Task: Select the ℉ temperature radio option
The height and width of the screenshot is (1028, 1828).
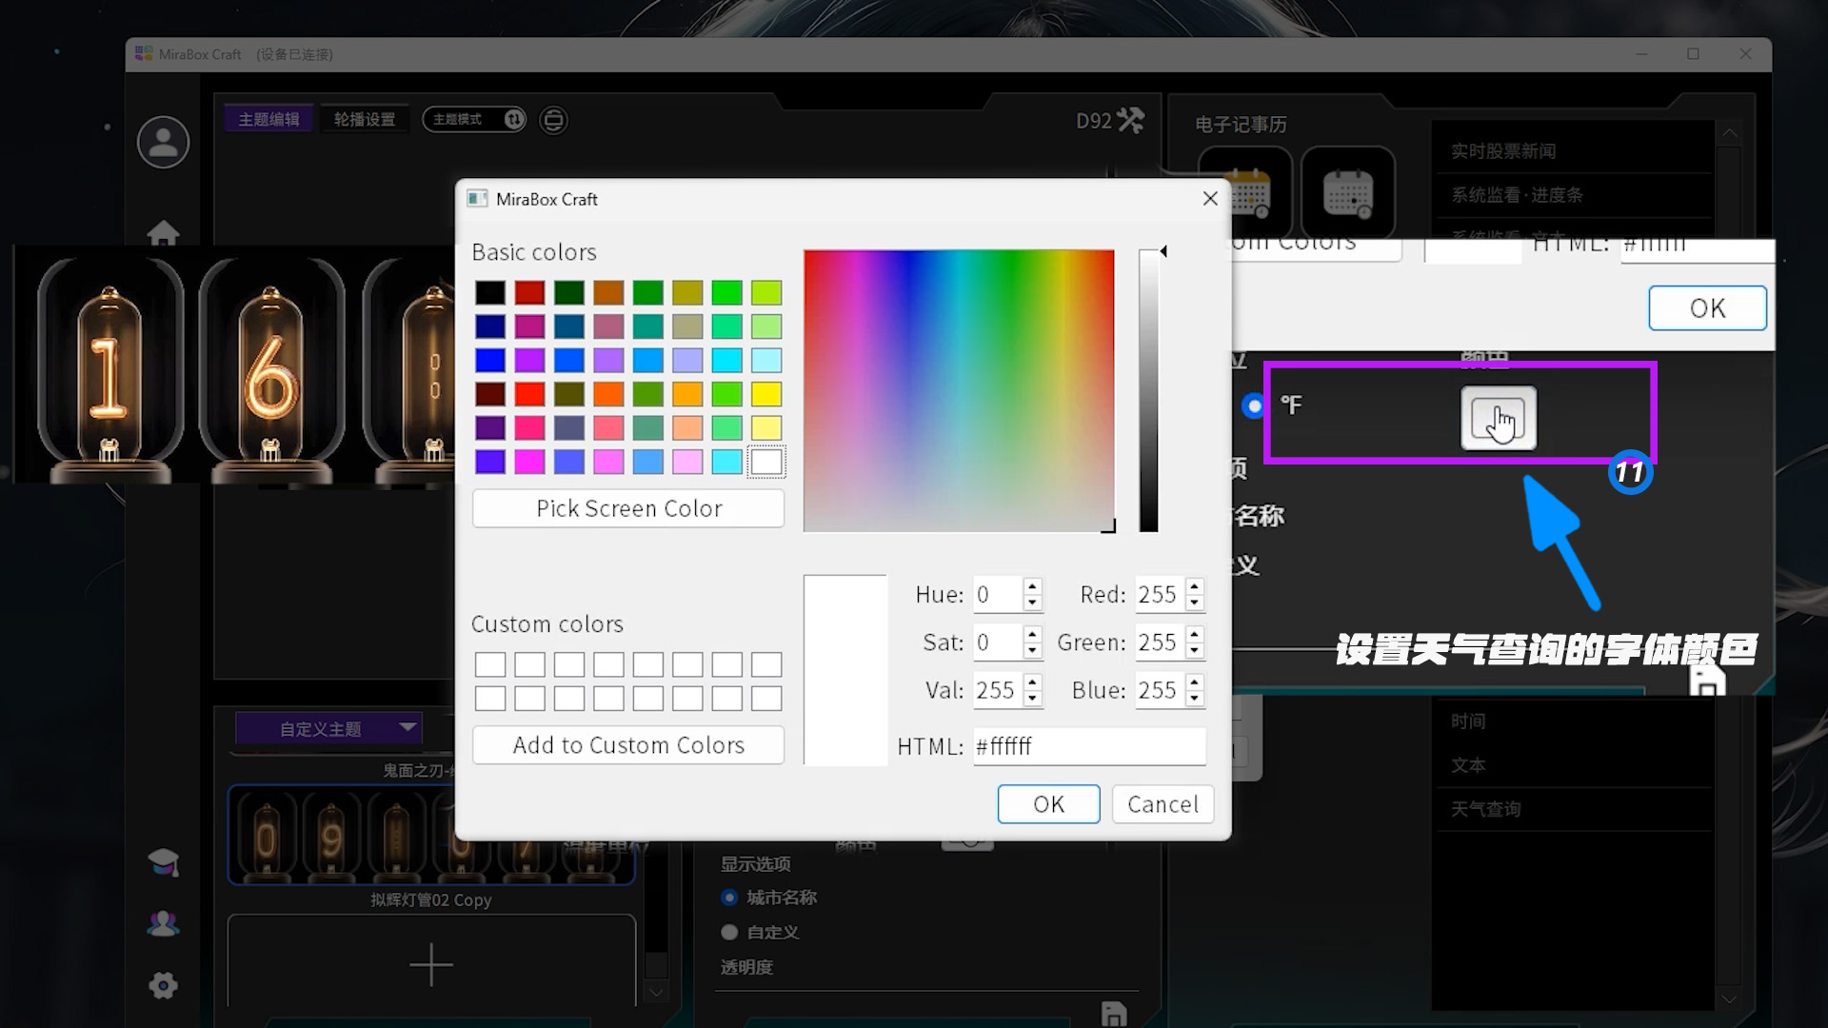Action: click(x=1255, y=404)
